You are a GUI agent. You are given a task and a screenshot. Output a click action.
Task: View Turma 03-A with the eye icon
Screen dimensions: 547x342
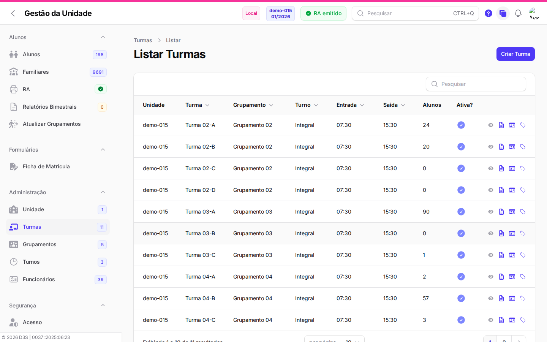point(491,212)
